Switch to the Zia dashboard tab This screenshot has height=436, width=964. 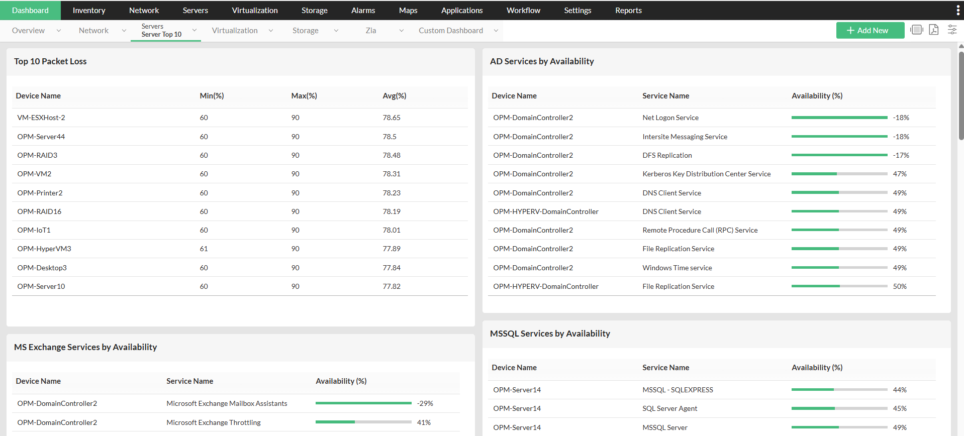pos(371,31)
